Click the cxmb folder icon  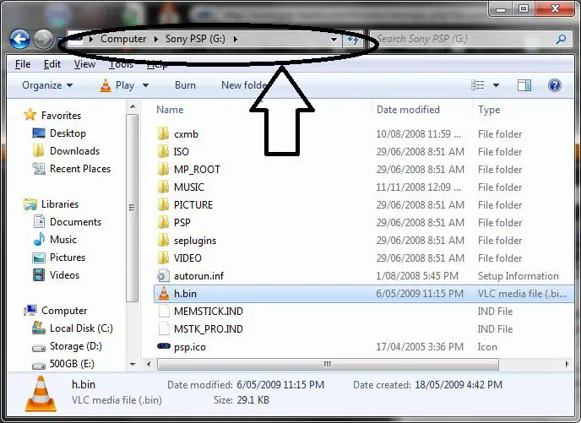pos(163,133)
